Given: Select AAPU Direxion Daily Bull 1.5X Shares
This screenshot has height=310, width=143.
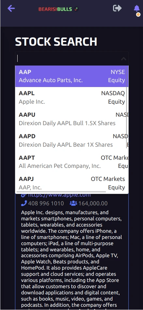Looking at the screenshot, I should tap(72, 119).
